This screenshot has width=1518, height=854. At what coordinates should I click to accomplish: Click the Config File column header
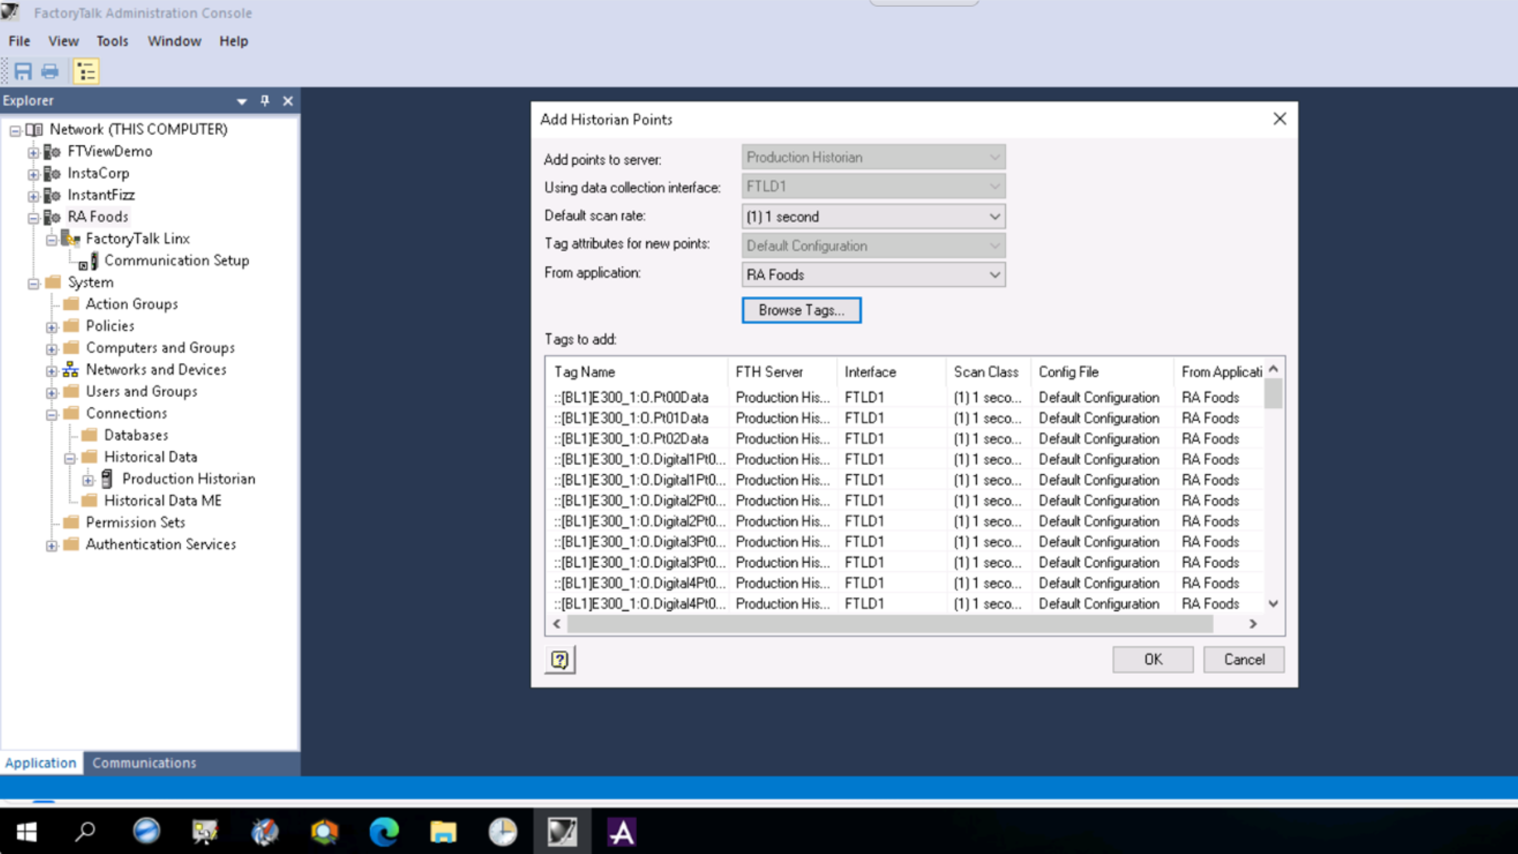click(x=1102, y=372)
